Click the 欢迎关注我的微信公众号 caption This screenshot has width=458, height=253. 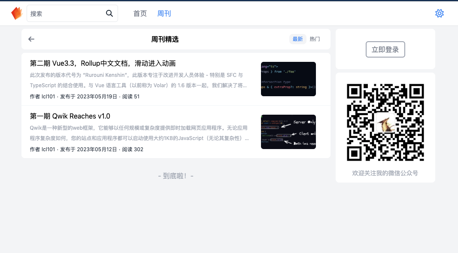pos(385,173)
